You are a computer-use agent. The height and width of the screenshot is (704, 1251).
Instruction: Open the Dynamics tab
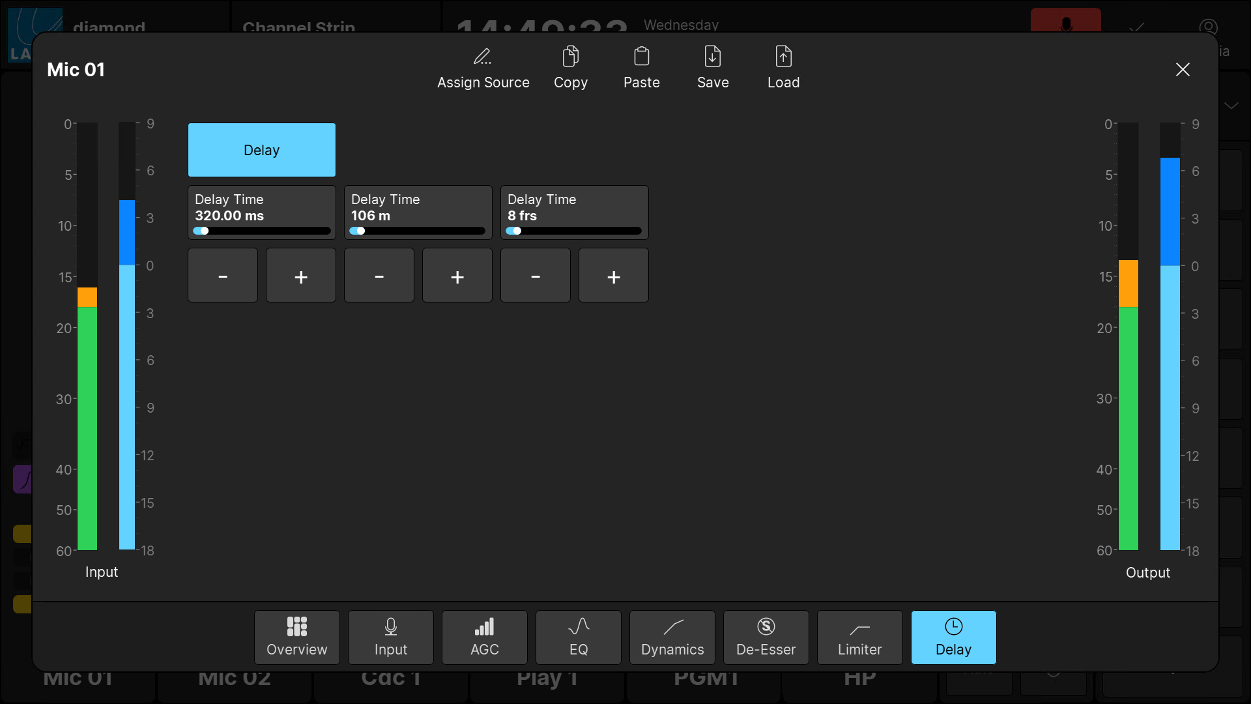tap(672, 638)
